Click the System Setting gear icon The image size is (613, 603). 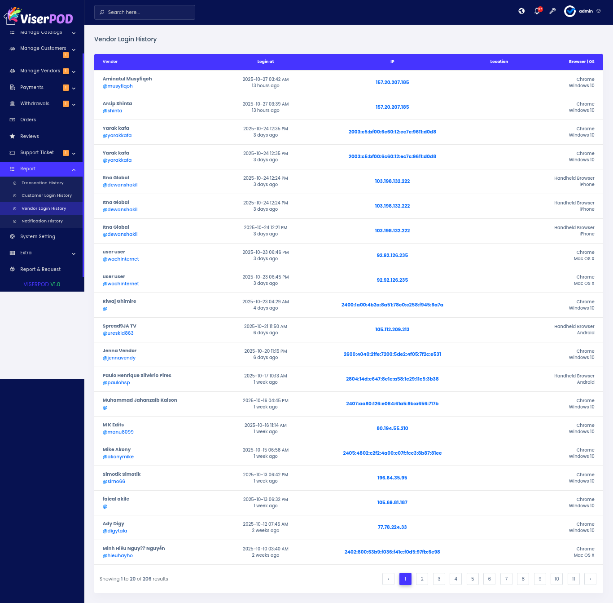click(x=13, y=236)
